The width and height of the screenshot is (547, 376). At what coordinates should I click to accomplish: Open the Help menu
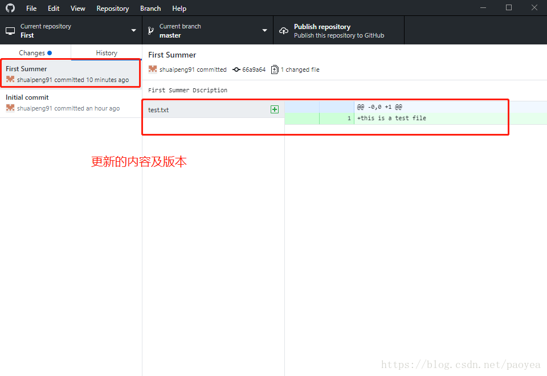point(179,9)
